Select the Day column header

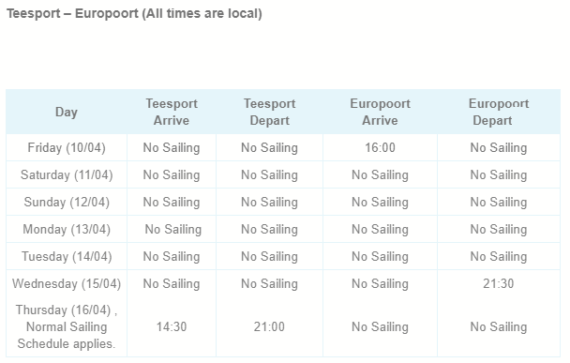pyautogui.click(x=67, y=112)
